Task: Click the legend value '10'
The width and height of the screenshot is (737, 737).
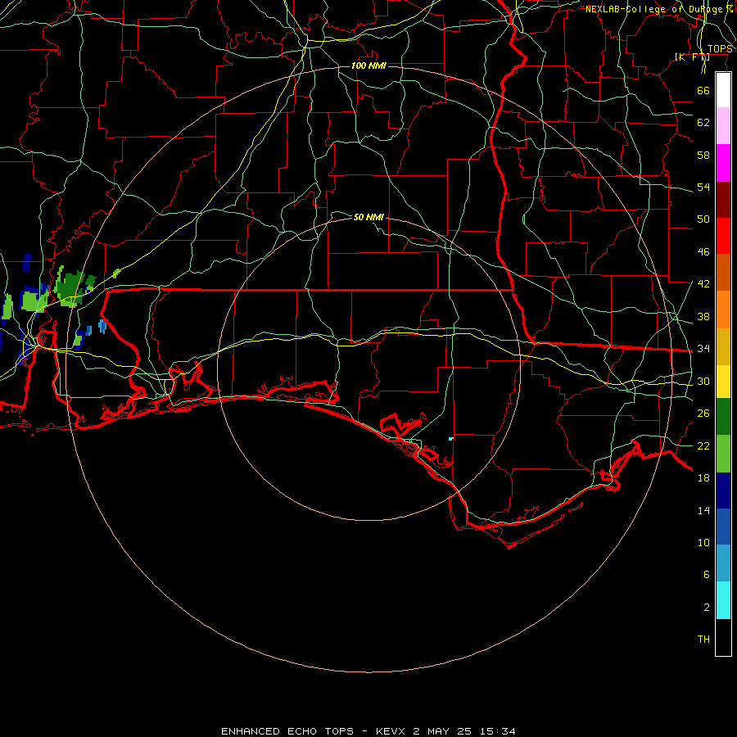Action: pos(703,543)
